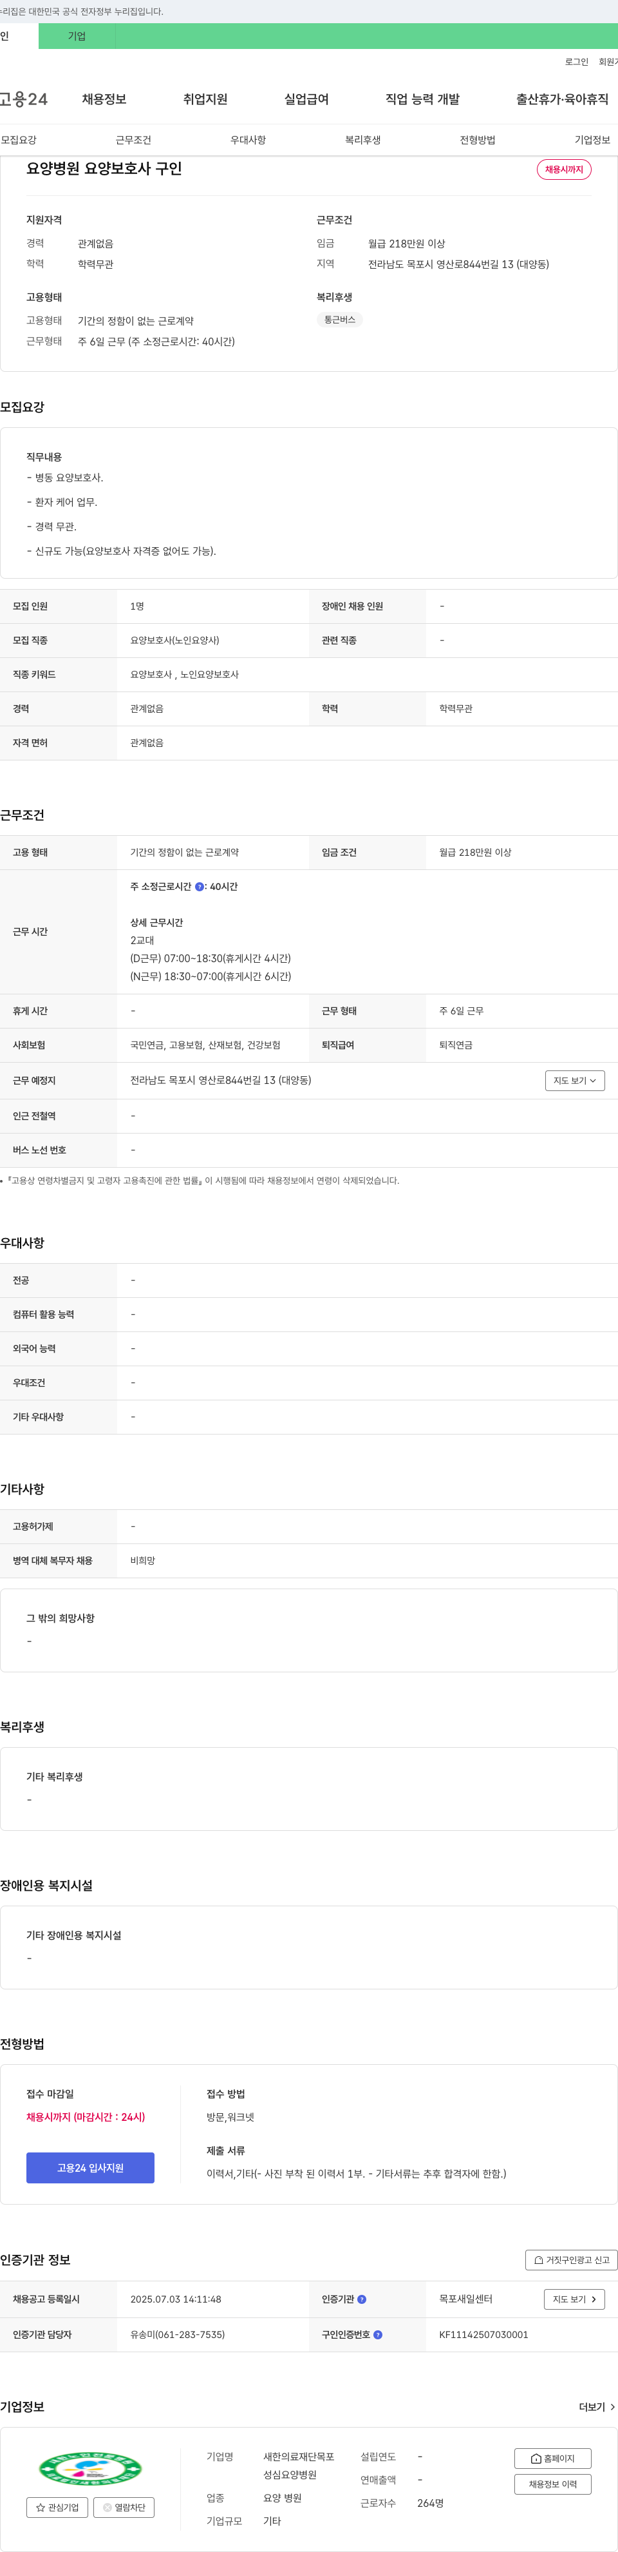This screenshot has width=618, height=2552.
Task: Click the 목포새일센터 agency name
Action: (x=465, y=2299)
